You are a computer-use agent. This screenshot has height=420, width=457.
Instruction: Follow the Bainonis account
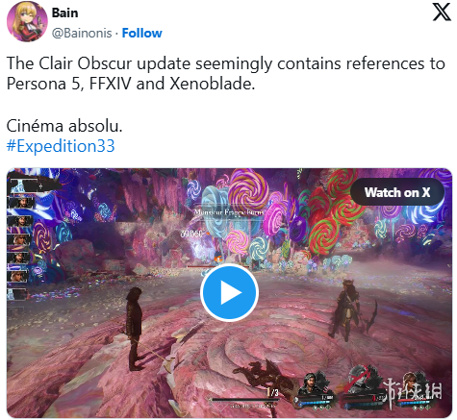141,33
